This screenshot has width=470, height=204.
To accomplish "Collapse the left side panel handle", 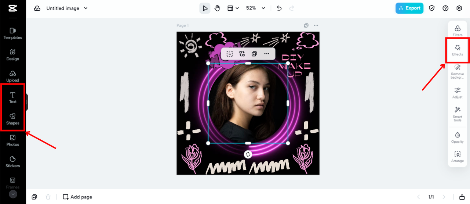I will coord(27,102).
